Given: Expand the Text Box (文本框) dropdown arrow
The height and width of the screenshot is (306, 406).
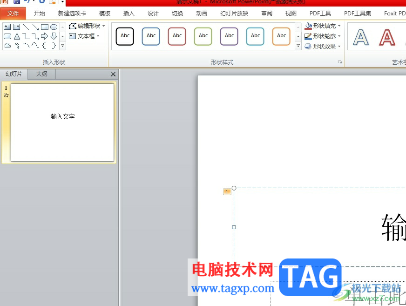Looking at the screenshot, I should coord(98,36).
